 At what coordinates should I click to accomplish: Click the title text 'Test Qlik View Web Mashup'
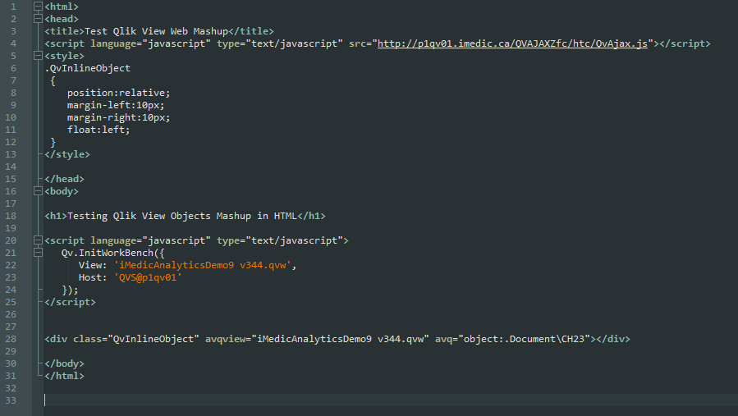pos(156,31)
